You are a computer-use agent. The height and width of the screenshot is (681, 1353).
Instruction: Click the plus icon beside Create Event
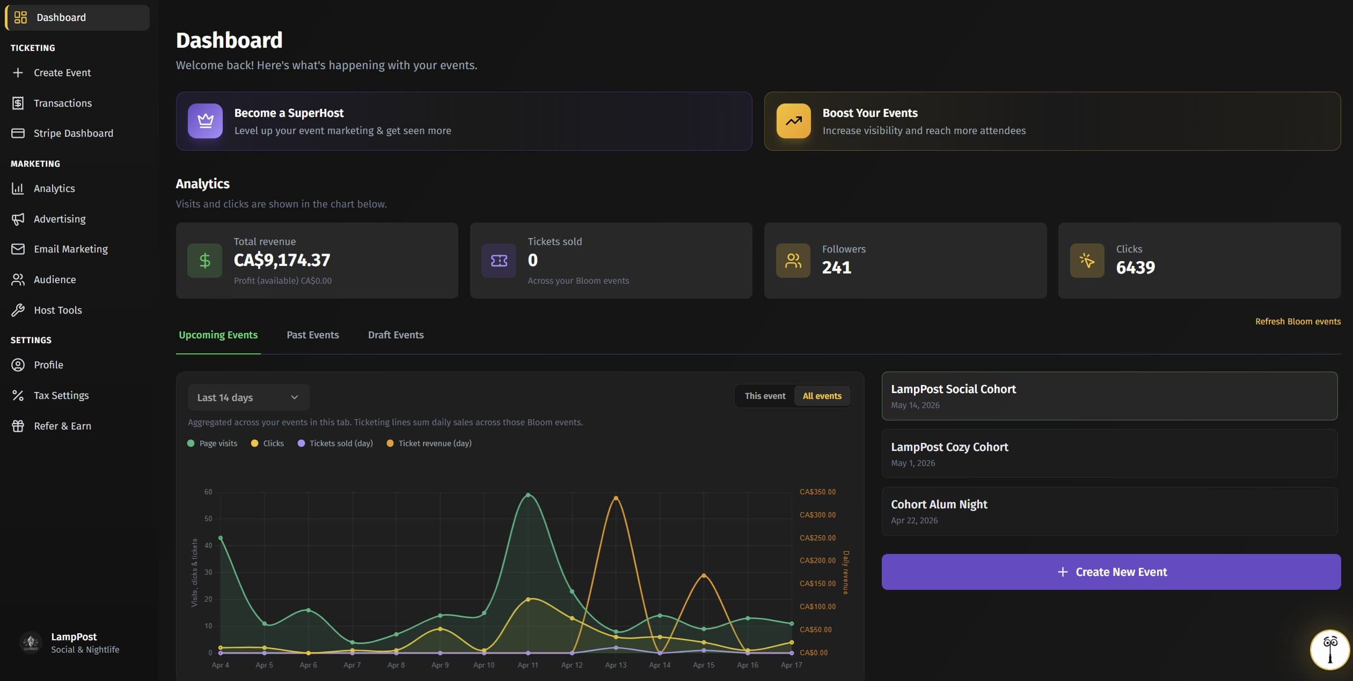[x=18, y=72]
